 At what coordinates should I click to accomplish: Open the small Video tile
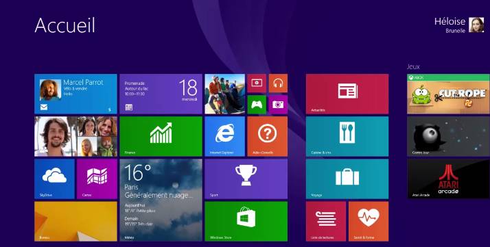pos(257,83)
